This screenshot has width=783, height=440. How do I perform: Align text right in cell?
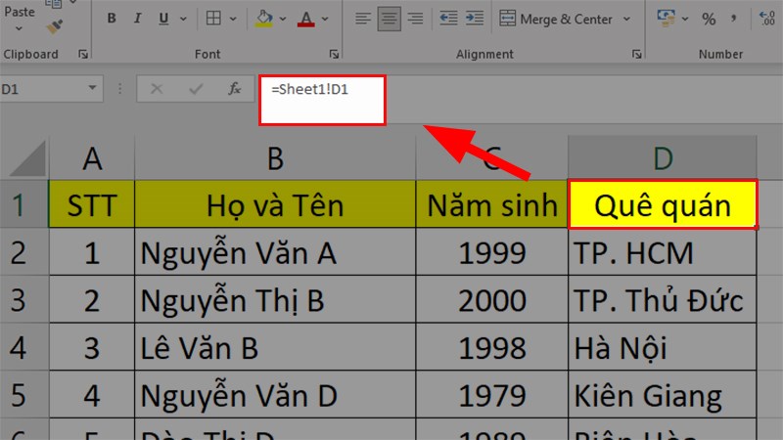414,19
